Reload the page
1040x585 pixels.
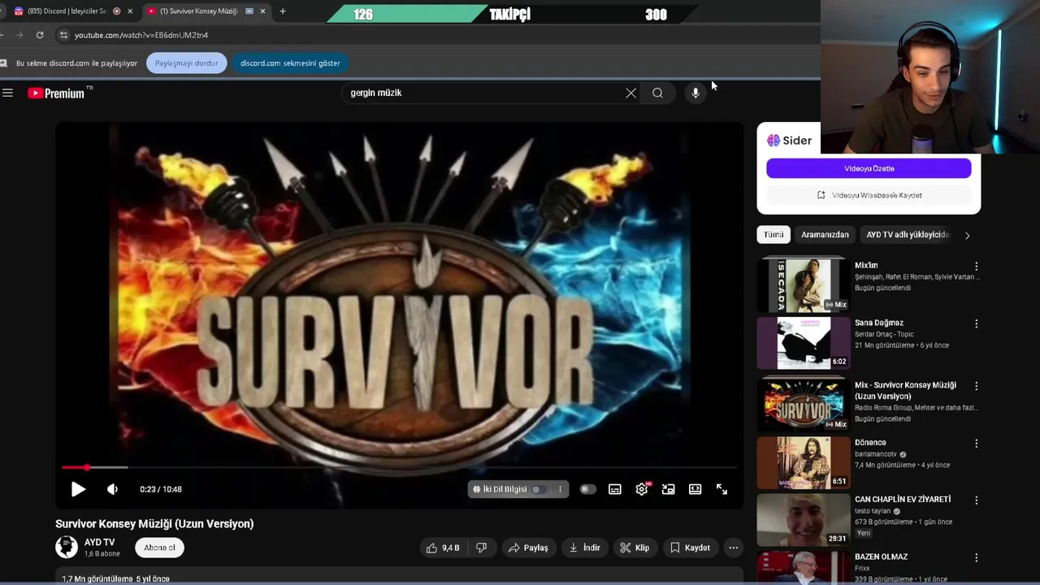[x=40, y=35]
